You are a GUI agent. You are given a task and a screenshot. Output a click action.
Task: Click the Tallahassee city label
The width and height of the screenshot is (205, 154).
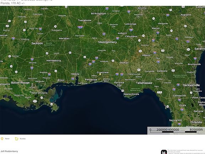144,83
